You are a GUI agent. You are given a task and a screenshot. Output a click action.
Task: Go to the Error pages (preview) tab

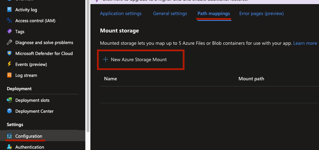point(261,14)
